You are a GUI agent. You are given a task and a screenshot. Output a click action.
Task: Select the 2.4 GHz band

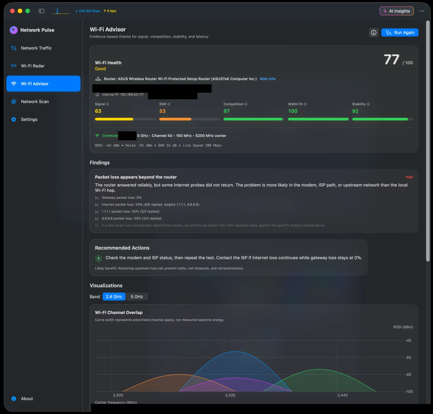[x=114, y=297]
